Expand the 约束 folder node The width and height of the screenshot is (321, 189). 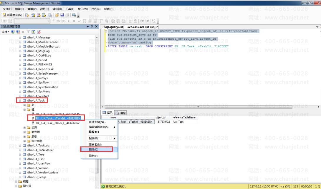pos(25,128)
